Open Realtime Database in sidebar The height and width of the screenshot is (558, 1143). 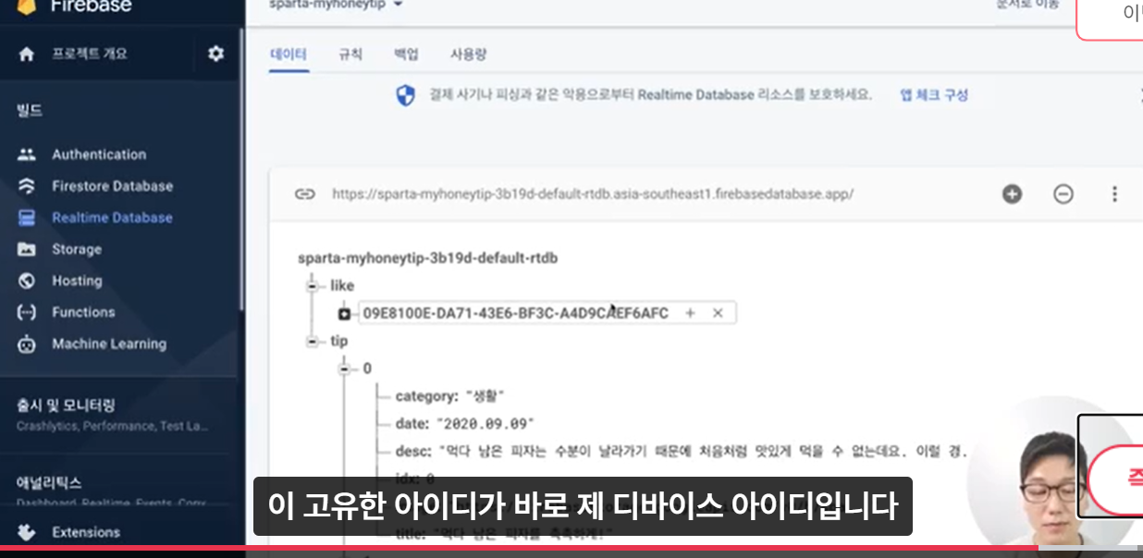(112, 218)
